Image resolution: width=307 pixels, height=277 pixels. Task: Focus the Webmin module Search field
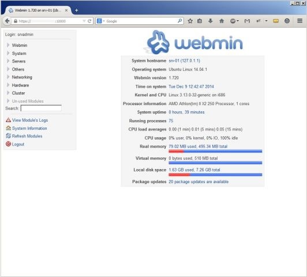[41, 108]
